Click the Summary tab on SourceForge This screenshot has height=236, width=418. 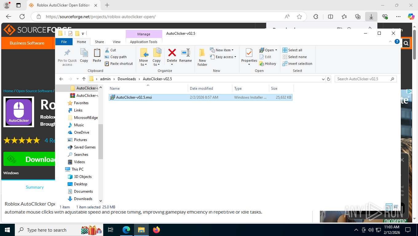coord(35,187)
